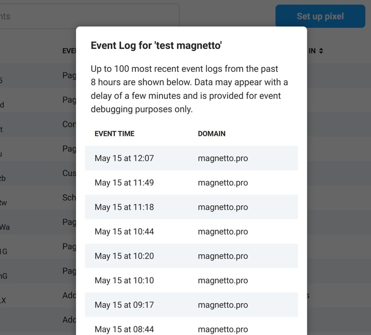Select the May 15 at 11:49 event row

point(191,183)
